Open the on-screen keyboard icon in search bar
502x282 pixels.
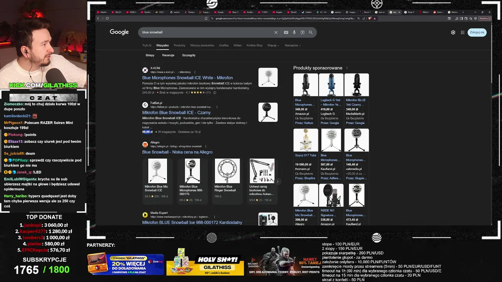pyautogui.click(x=286, y=33)
